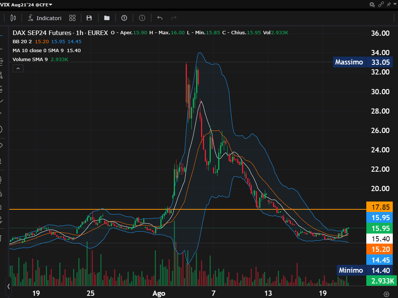The width and height of the screenshot is (398, 298).
Task: Open saved layouts folder icon
Action: click(107, 18)
